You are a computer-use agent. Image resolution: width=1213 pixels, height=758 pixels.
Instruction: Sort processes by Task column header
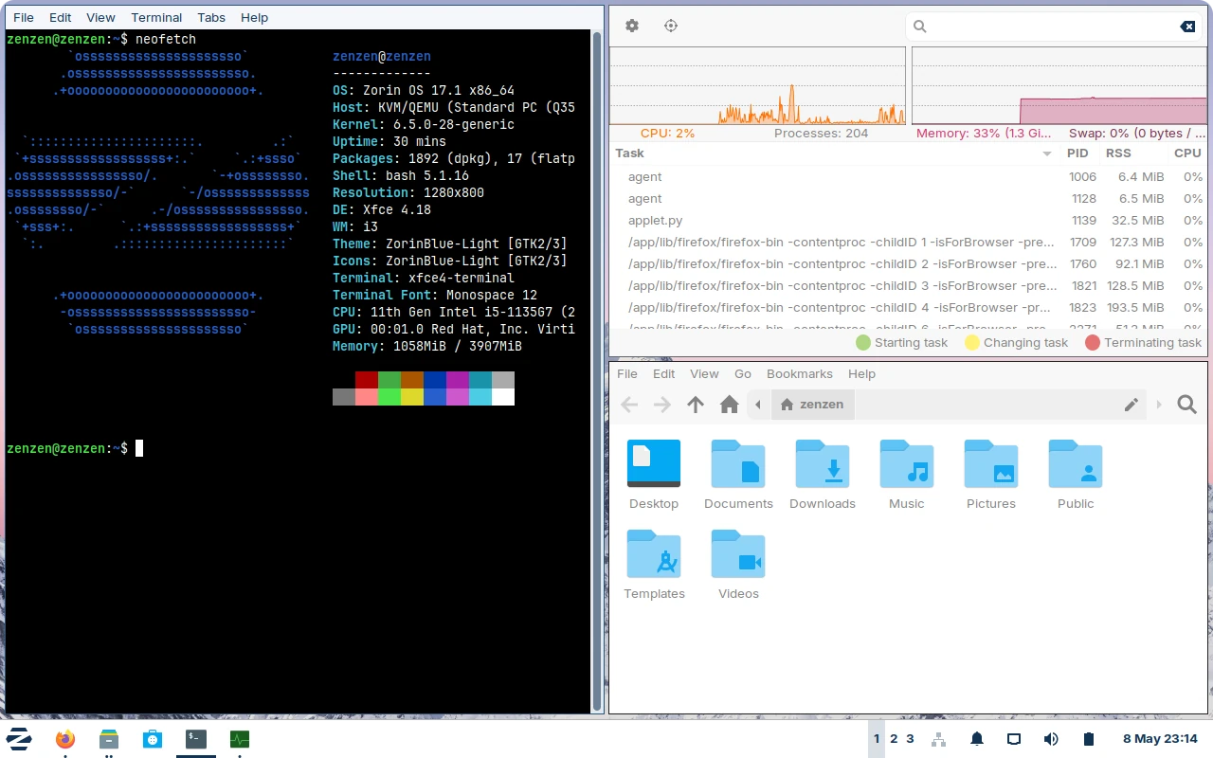834,153
